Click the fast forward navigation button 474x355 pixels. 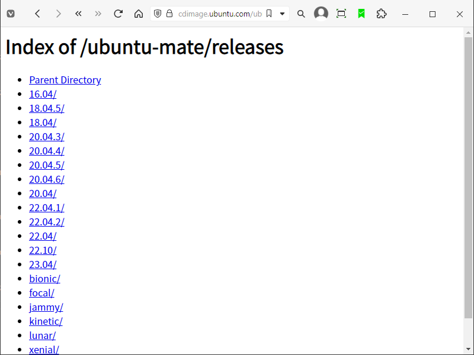tap(98, 14)
